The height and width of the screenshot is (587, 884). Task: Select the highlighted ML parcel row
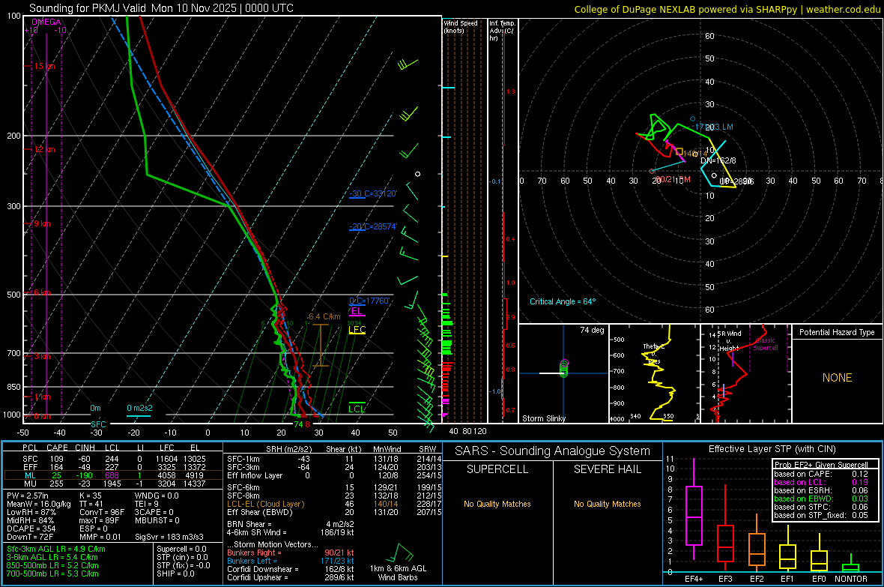(113, 475)
